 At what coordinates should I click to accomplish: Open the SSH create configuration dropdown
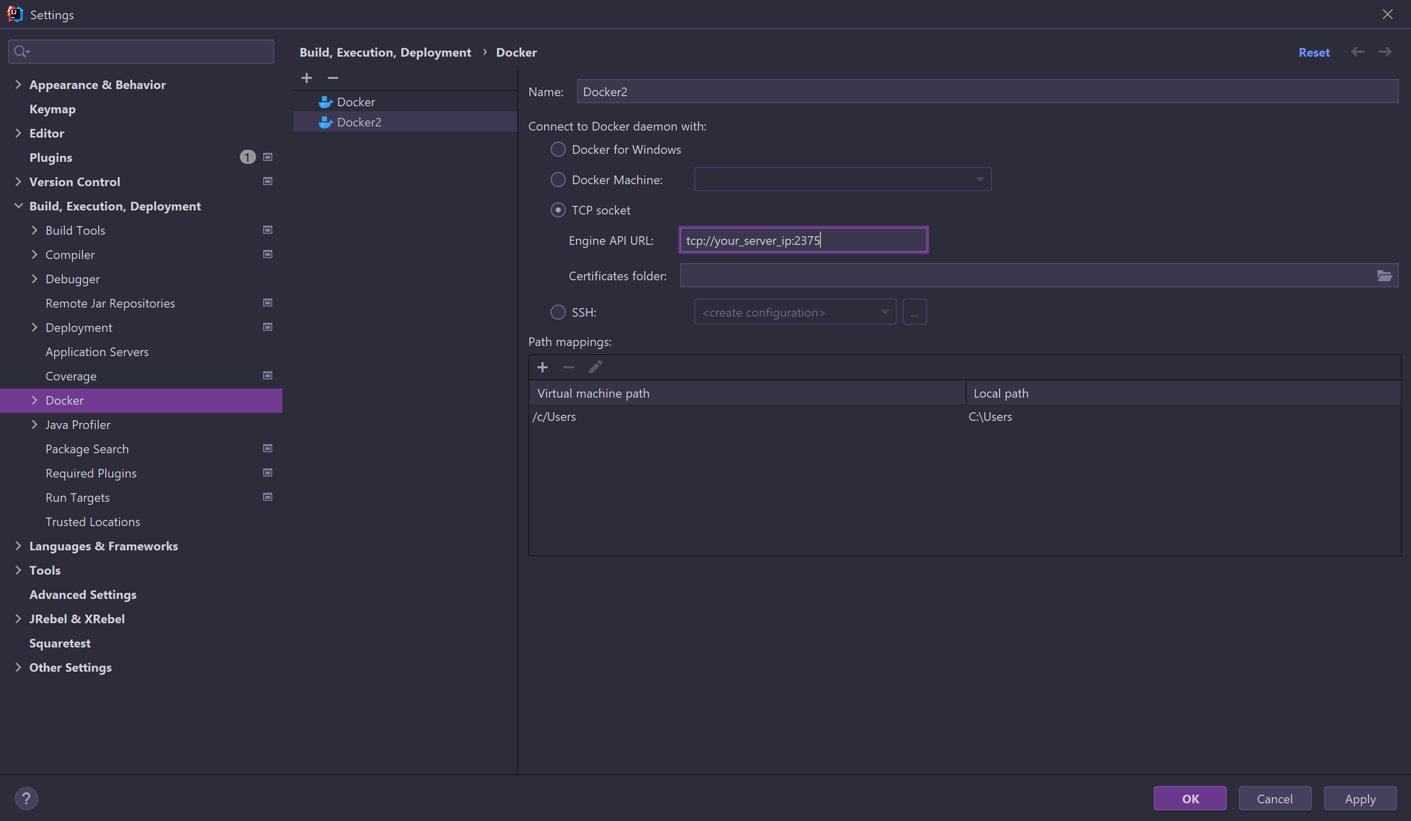(795, 312)
